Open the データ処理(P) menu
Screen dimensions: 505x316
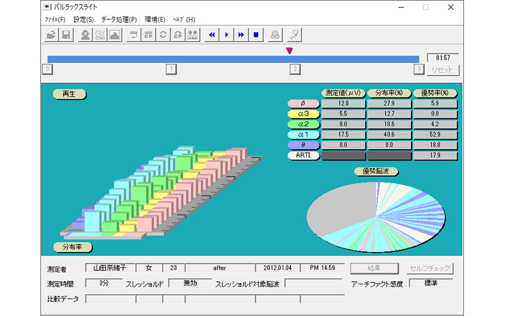tap(119, 20)
